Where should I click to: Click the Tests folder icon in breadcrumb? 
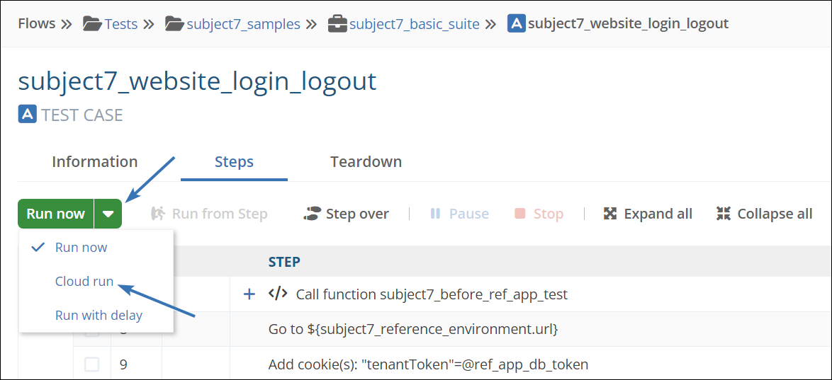(92, 24)
